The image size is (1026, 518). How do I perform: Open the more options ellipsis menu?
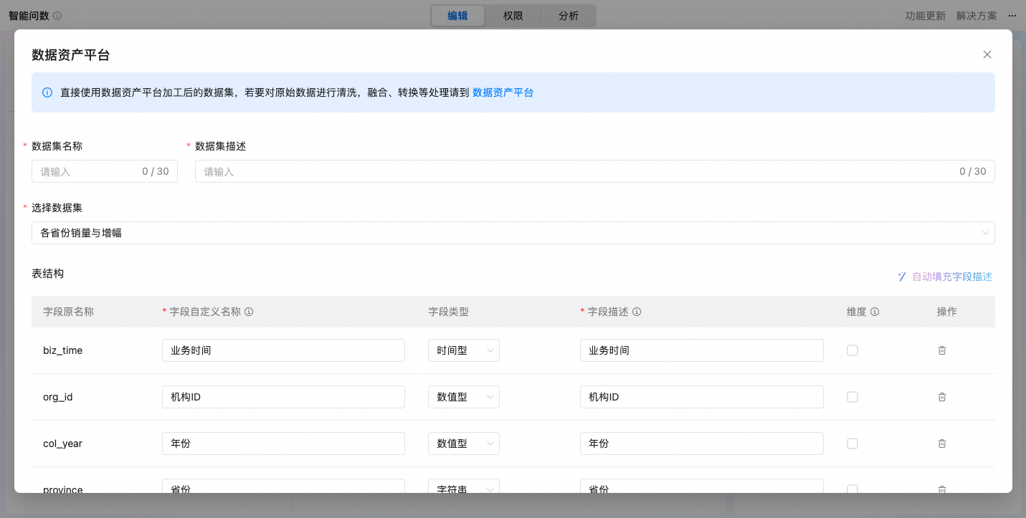tap(1012, 16)
